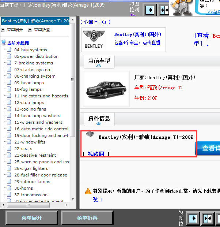Open 04-bus systems diagram

click(x=31, y=50)
